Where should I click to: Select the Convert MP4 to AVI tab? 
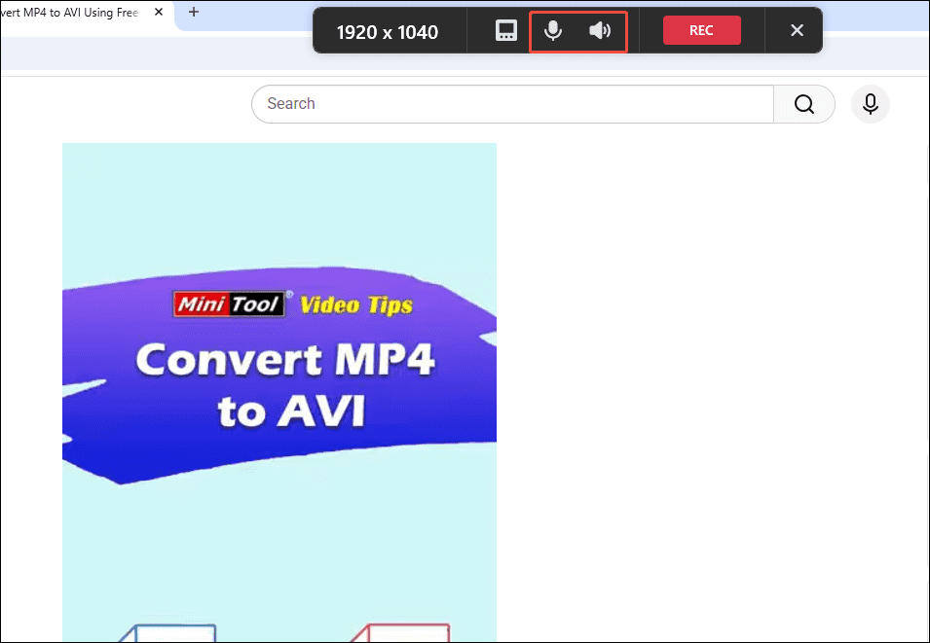click(86, 13)
